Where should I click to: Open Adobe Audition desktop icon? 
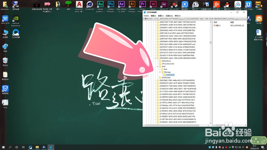pos(100,7)
